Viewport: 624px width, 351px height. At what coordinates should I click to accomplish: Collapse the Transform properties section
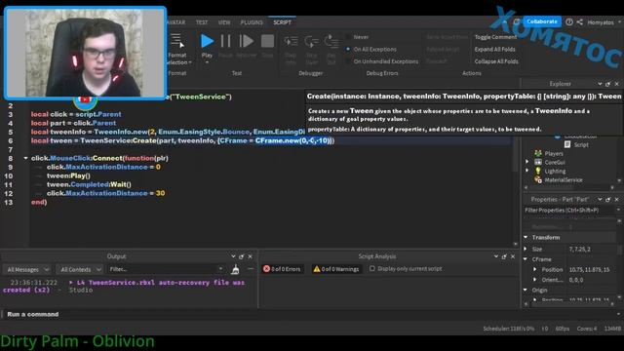point(526,237)
